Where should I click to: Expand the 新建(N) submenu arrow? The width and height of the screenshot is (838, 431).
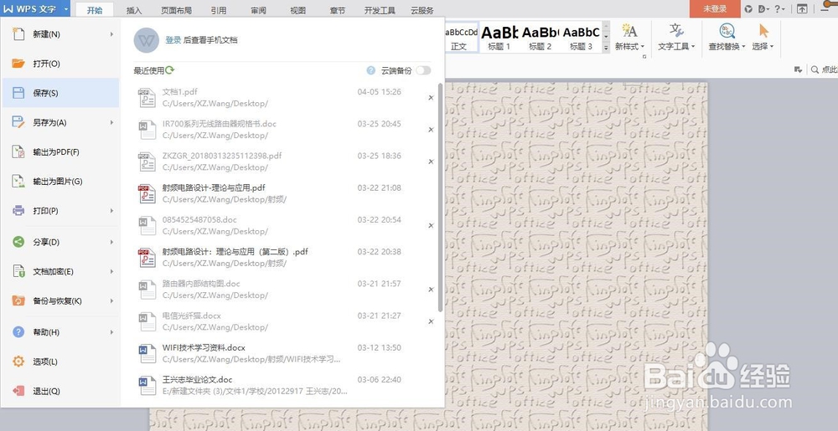click(111, 34)
